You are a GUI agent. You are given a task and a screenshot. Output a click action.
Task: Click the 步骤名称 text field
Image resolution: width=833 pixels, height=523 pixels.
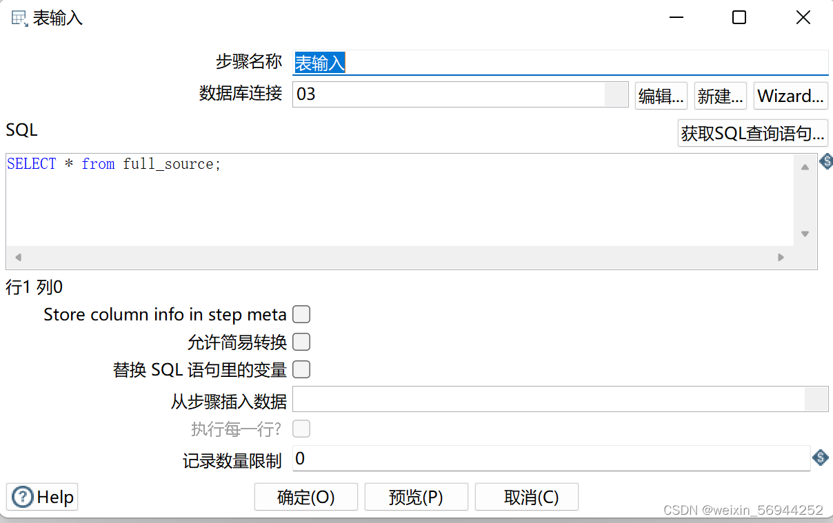[483, 62]
